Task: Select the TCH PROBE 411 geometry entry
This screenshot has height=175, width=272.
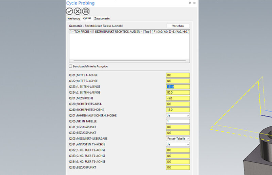Action: click(x=129, y=32)
